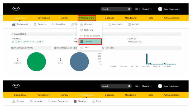Screen dimensions: 190x108
Task: Click the Trust lock icon in bottom subnav
Action: (93, 101)
